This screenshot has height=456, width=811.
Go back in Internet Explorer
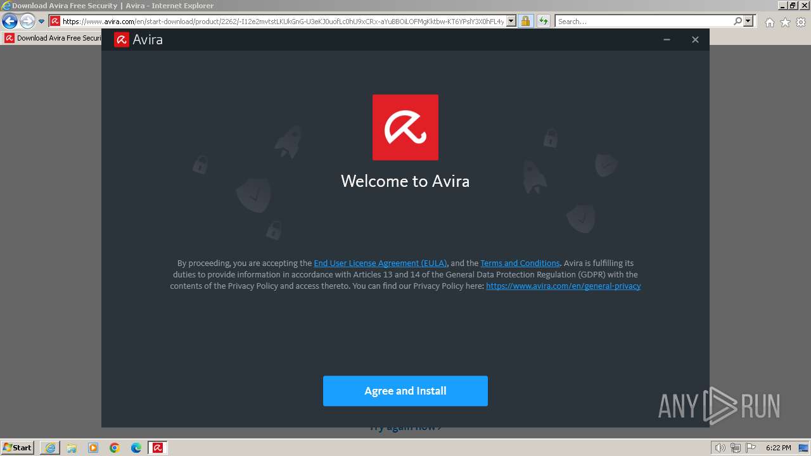(10, 22)
